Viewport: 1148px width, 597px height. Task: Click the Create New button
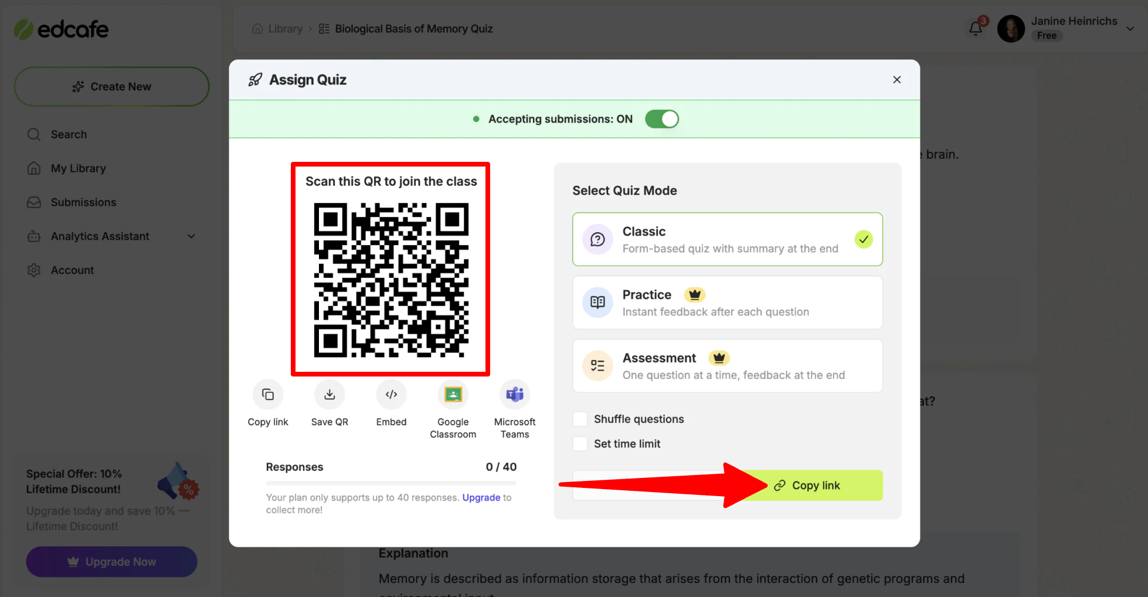pyautogui.click(x=112, y=86)
